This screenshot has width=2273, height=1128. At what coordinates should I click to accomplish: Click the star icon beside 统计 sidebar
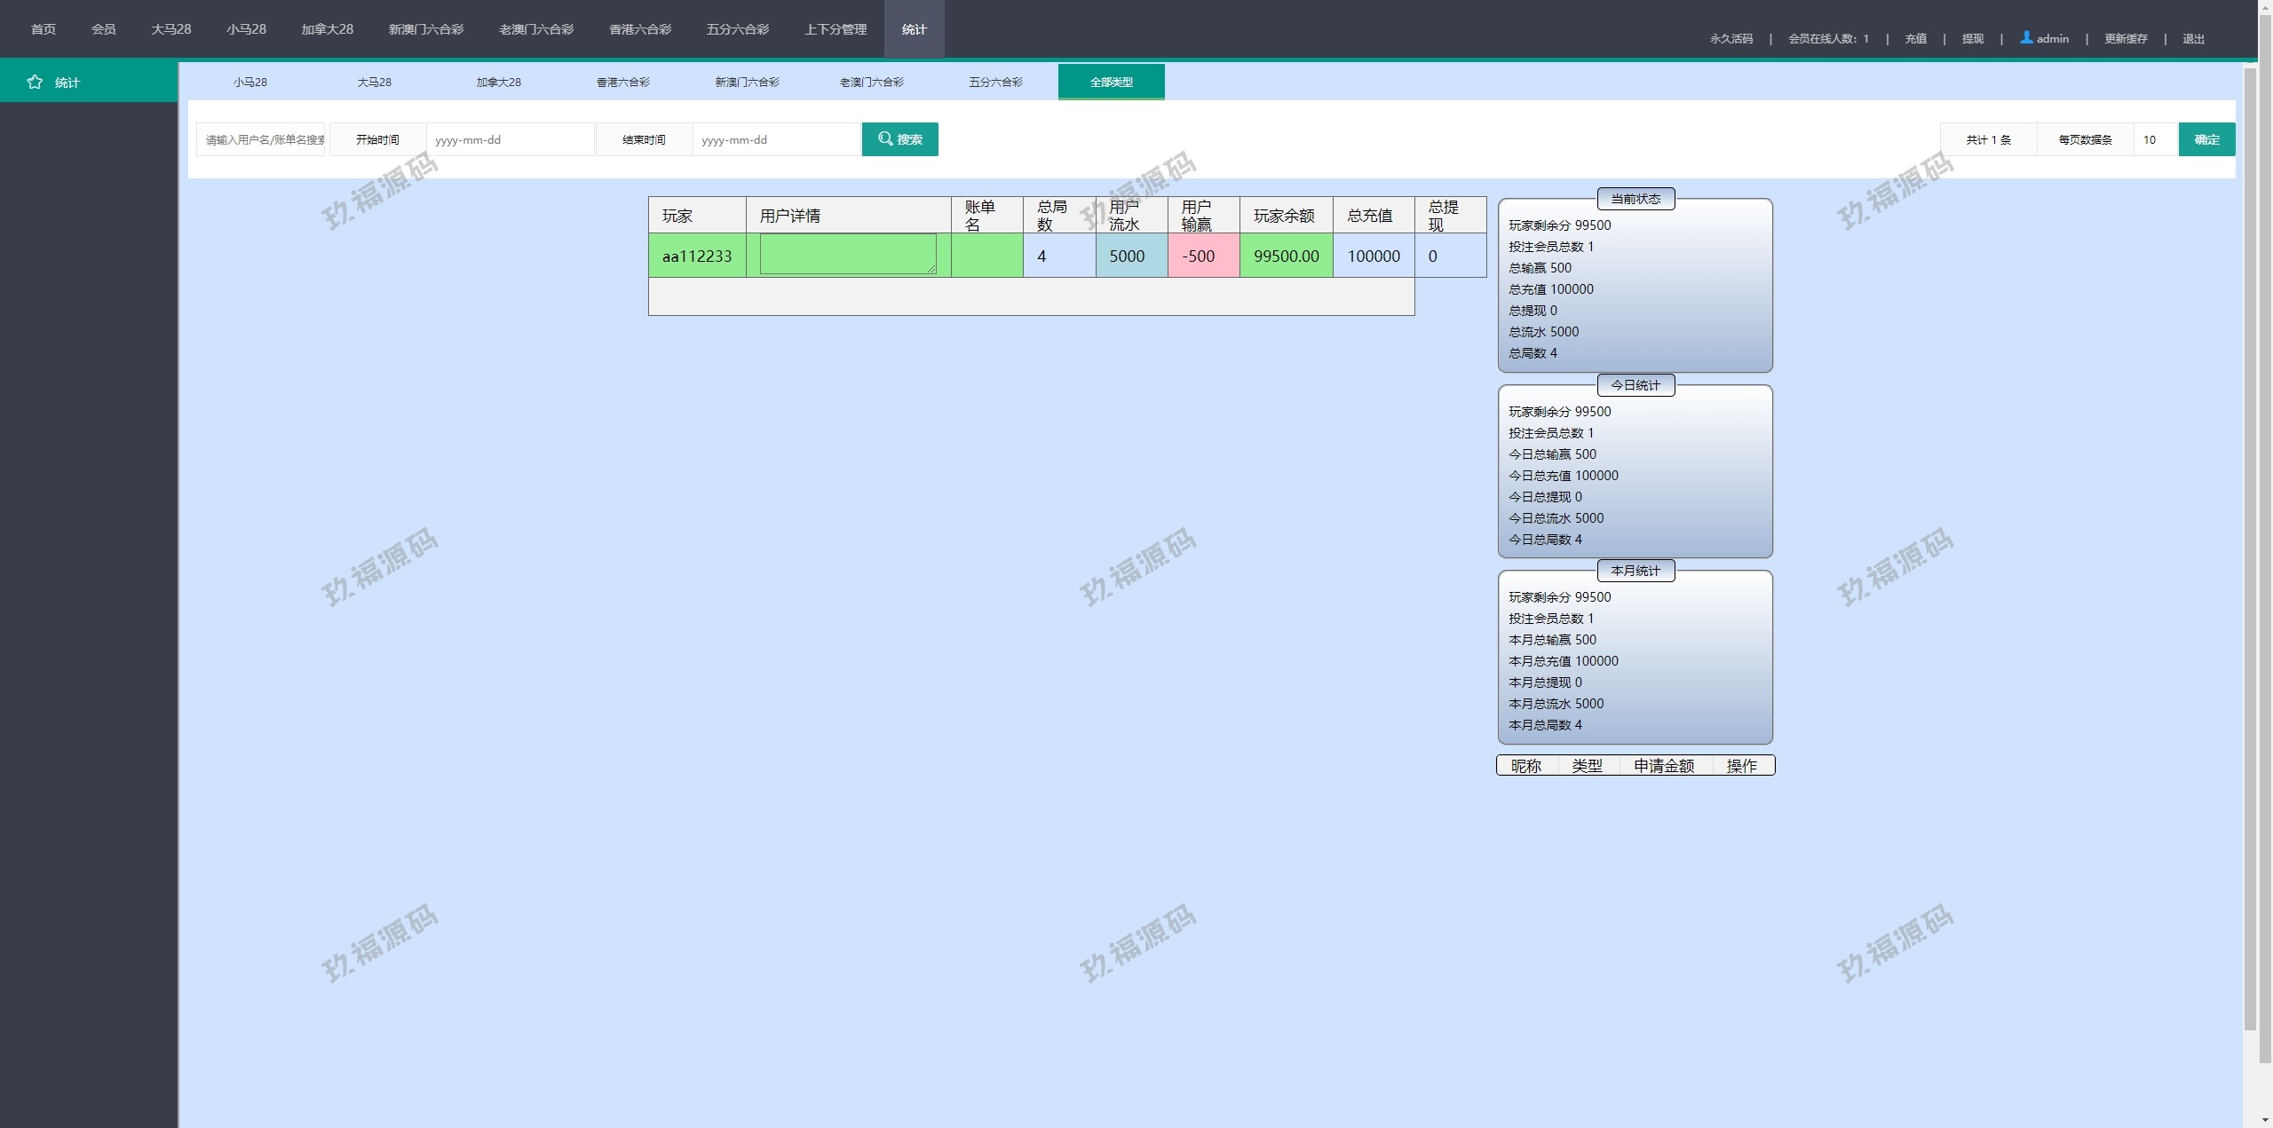click(35, 82)
